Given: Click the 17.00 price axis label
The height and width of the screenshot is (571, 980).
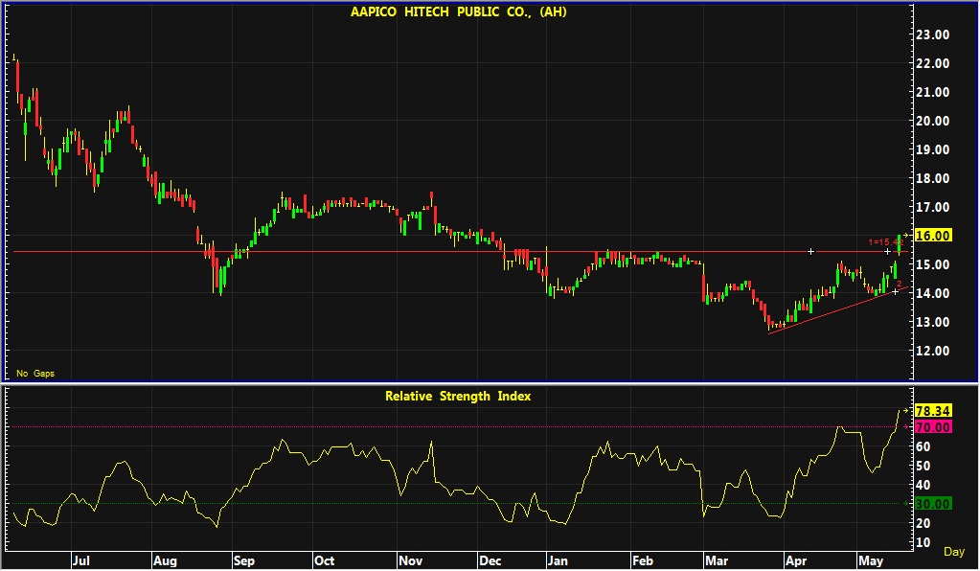Looking at the screenshot, I should [932, 207].
